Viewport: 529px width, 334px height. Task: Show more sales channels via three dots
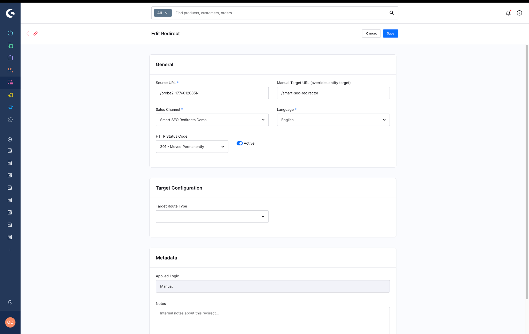coord(10,249)
